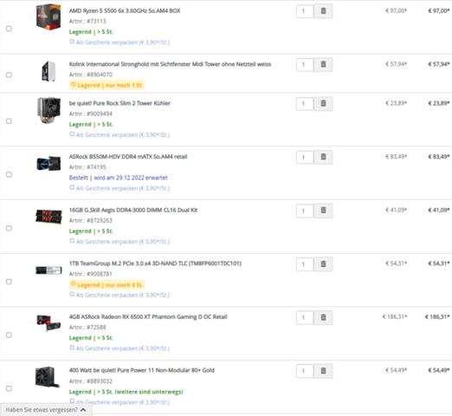The height and width of the screenshot is (416, 452).
Task: Open the Radeon RX 6500 XT product thumbnail
Action: (48, 323)
